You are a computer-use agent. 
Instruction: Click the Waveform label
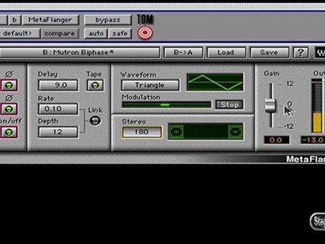pyautogui.click(x=138, y=75)
